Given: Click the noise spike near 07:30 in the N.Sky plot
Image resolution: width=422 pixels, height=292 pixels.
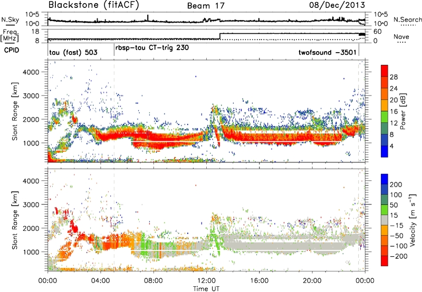Looking at the screenshot, I should coord(148,18).
